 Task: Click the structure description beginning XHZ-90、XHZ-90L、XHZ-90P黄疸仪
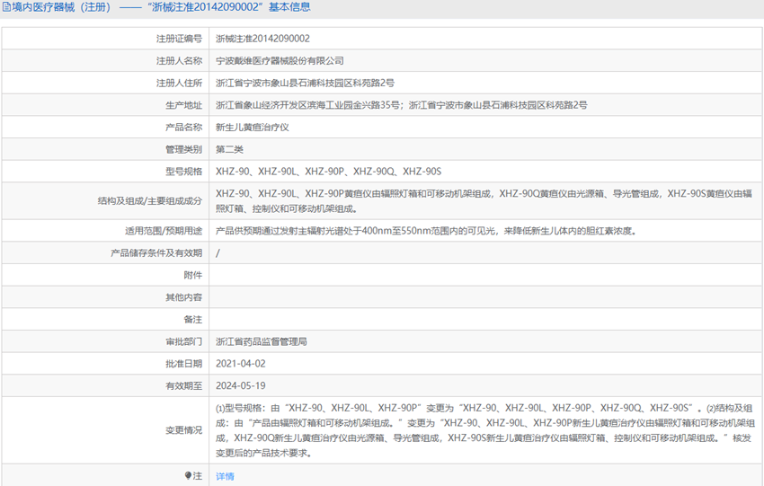pyautogui.click(x=484, y=201)
